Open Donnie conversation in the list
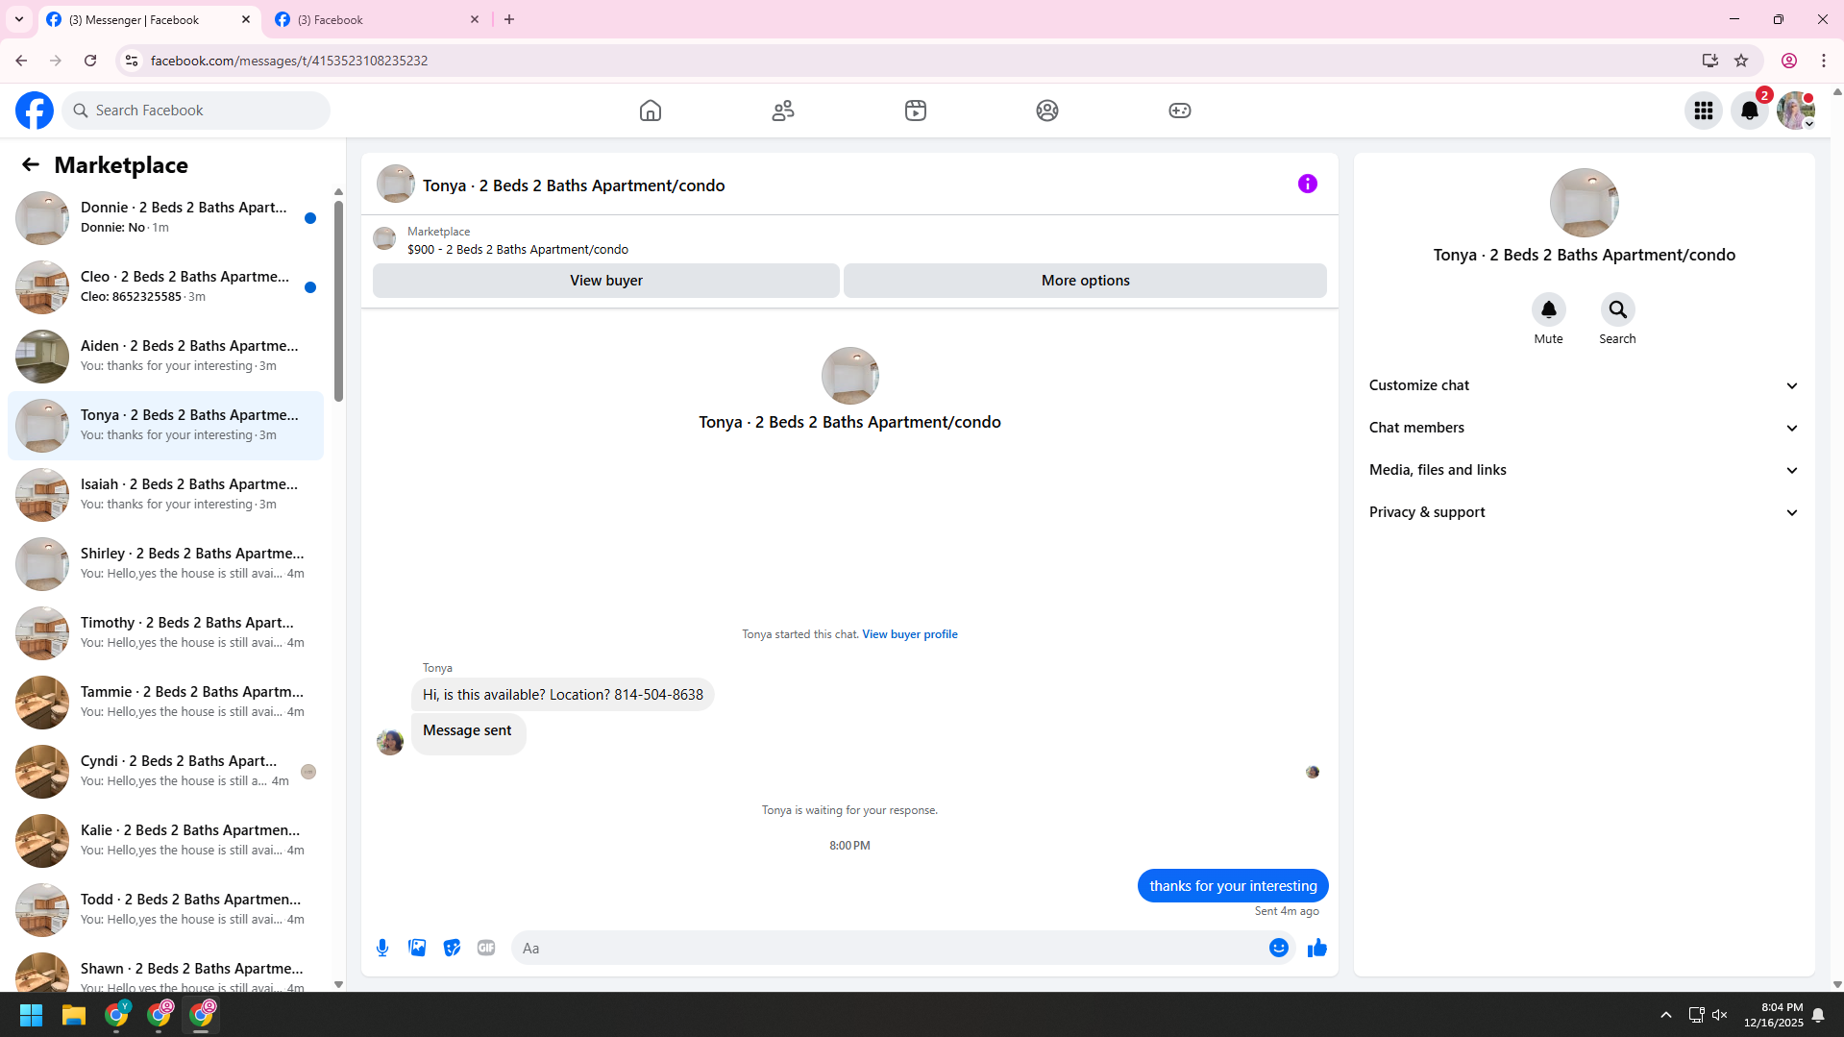1844x1037 pixels. [165, 218]
